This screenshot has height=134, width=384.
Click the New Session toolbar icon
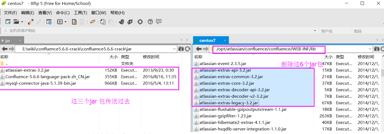8,22
